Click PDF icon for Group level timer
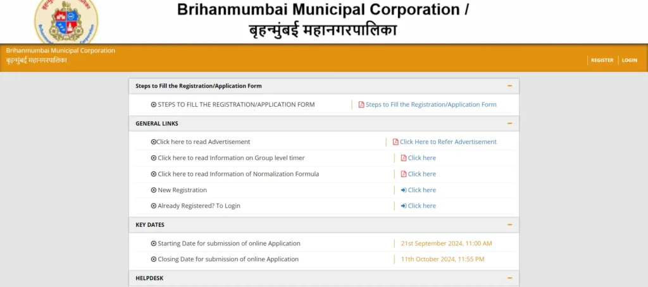Viewport: 648px width, 287px height. pyautogui.click(x=404, y=158)
